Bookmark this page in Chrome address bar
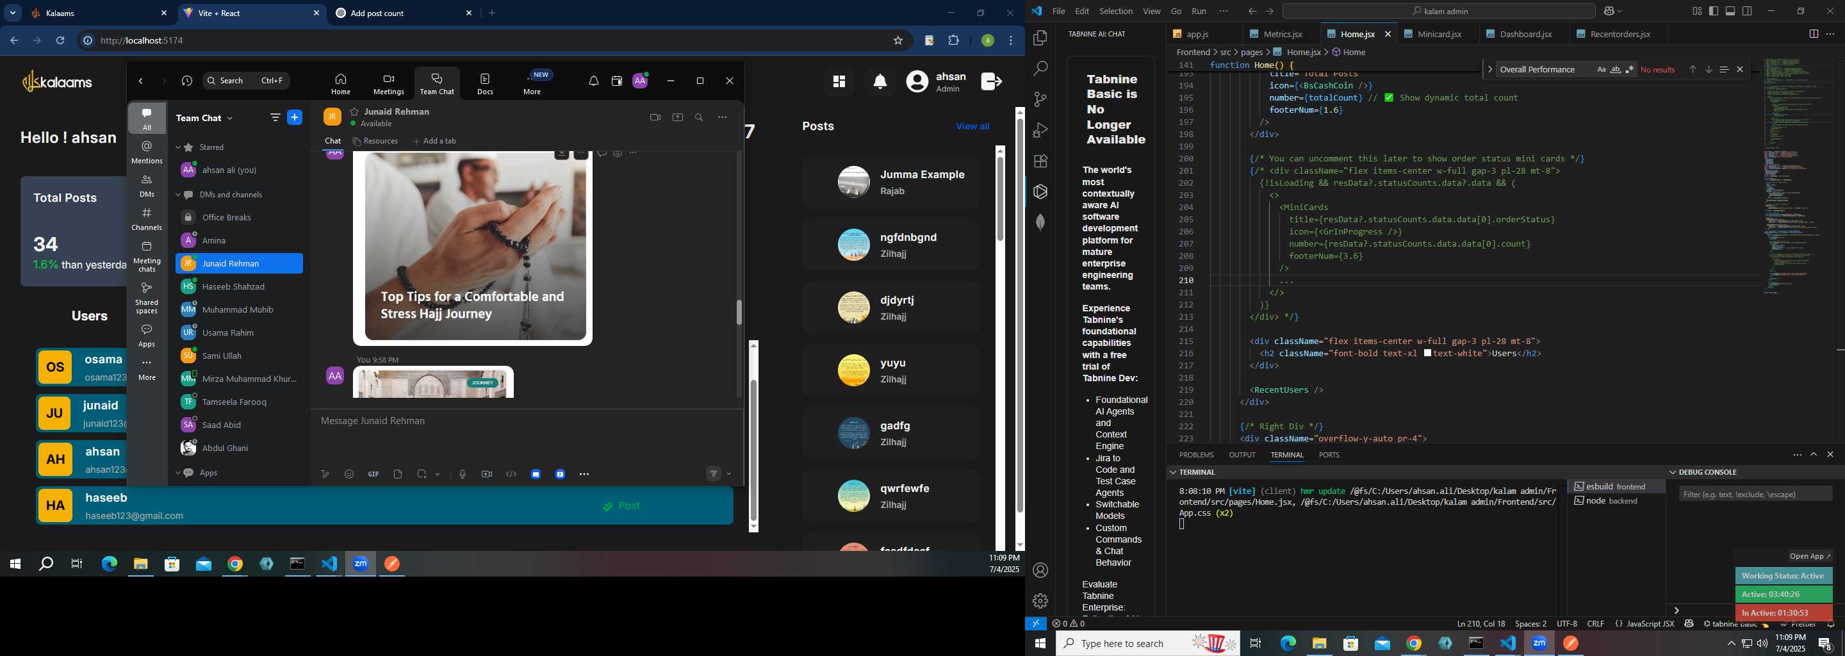This screenshot has width=1845, height=656. pos(898,41)
